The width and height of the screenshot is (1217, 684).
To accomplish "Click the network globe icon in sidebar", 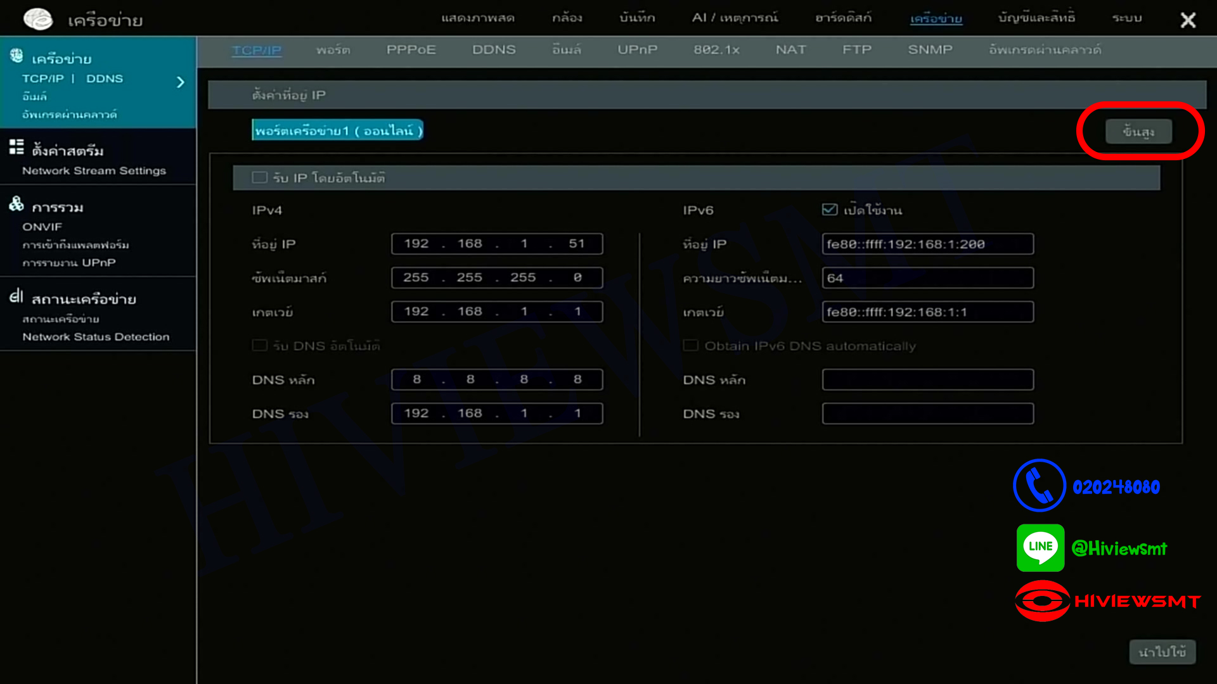I will pos(16,56).
